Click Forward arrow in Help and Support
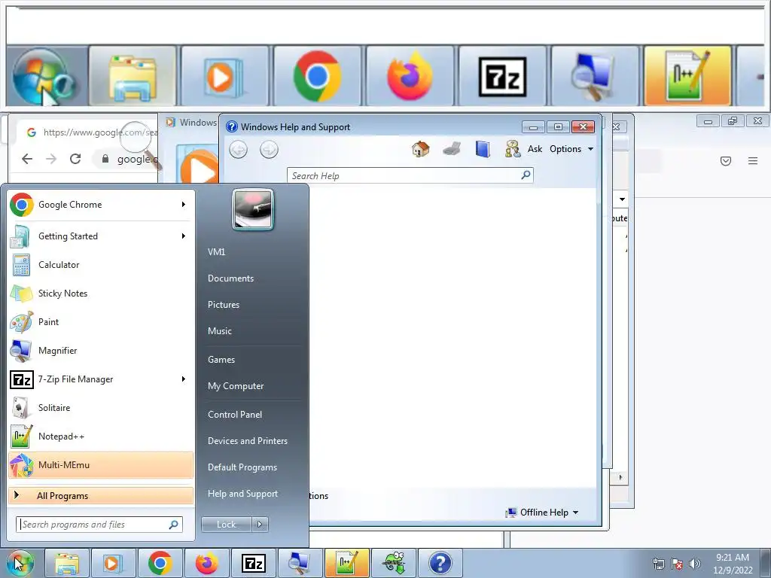Screen dimensions: 771x578 (269, 150)
